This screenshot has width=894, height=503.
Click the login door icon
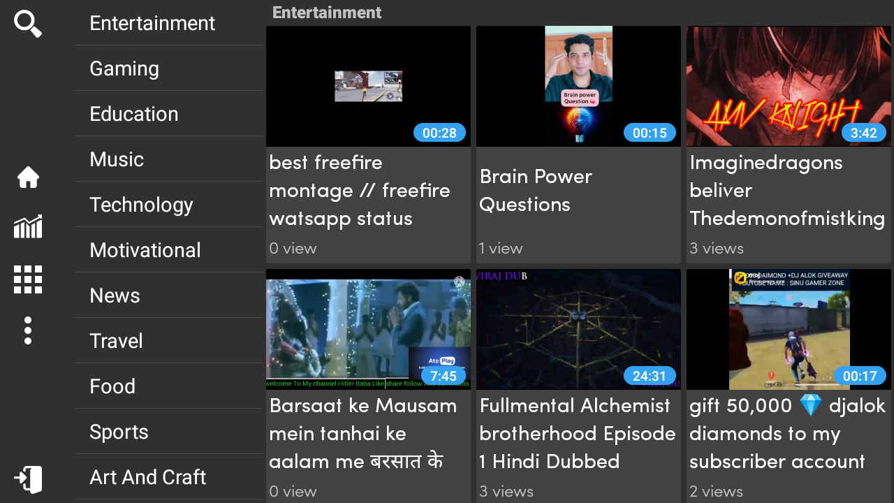[28, 480]
